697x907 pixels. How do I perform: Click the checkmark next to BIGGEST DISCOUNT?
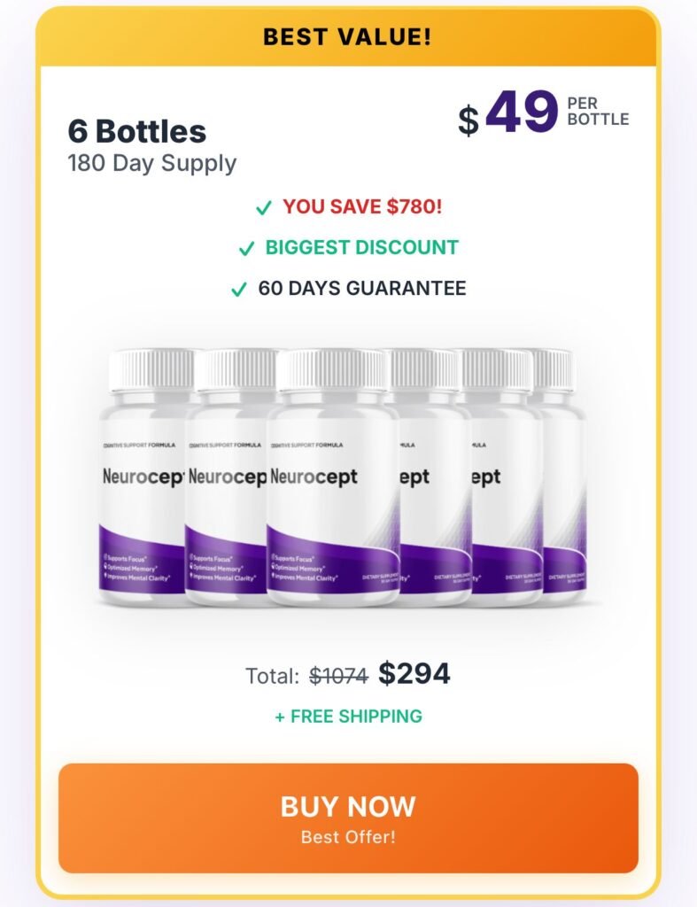point(247,248)
